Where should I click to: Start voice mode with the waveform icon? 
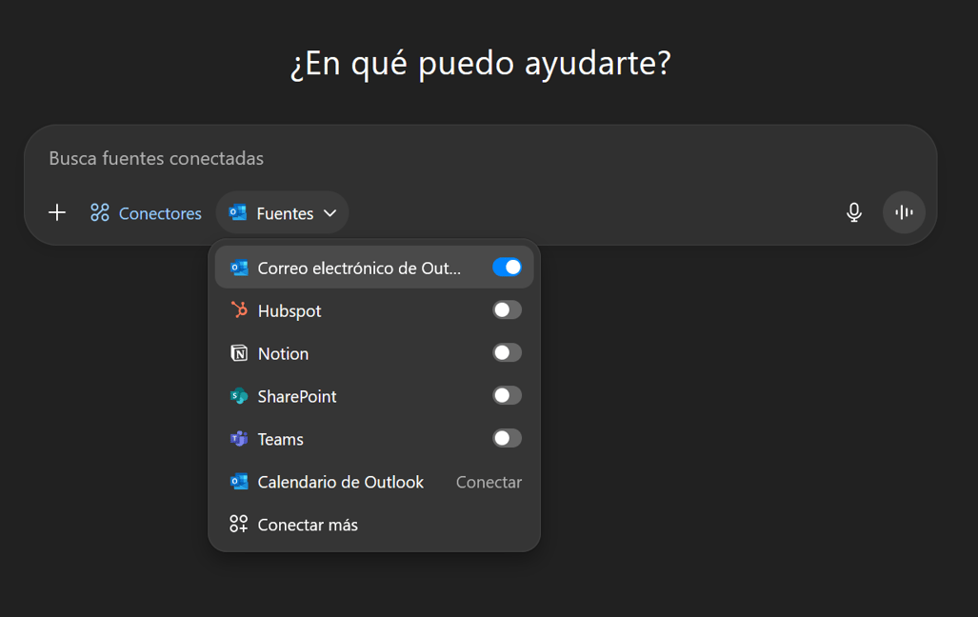click(x=904, y=212)
